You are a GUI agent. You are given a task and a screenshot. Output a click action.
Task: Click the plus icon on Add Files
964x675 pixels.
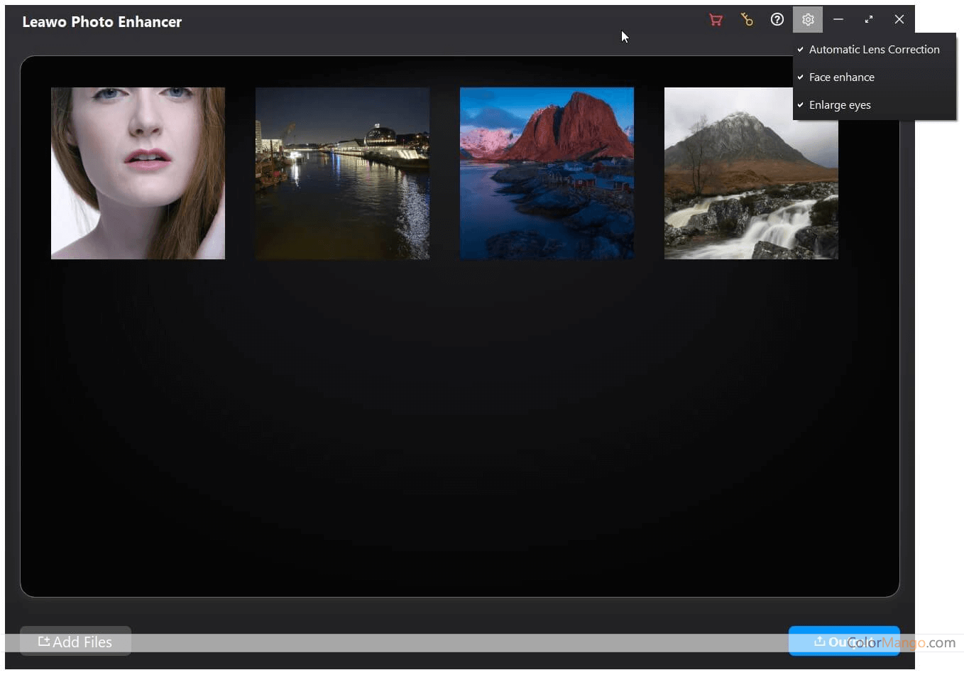pyautogui.click(x=44, y=642)
